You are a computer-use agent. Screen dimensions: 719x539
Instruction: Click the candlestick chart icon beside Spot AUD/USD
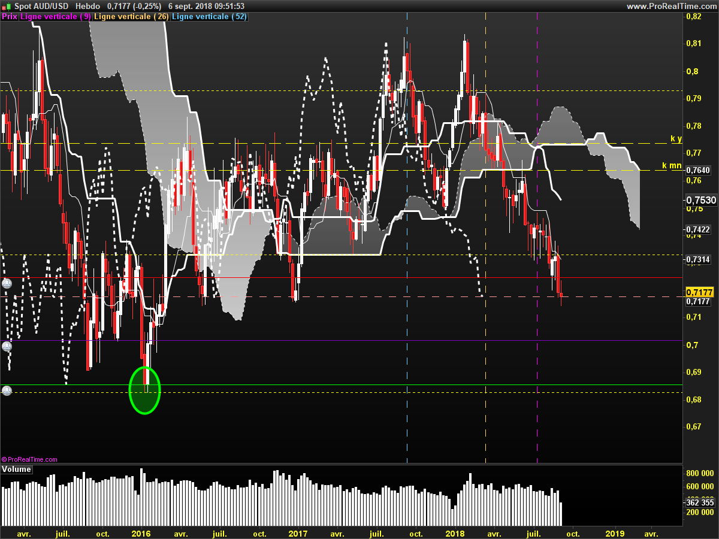pyautogui.click(x=6, y=6)
